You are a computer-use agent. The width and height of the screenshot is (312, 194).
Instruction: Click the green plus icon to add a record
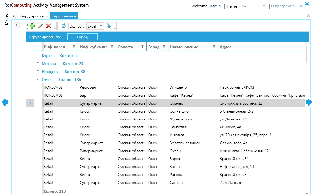(x=32, y=26)
